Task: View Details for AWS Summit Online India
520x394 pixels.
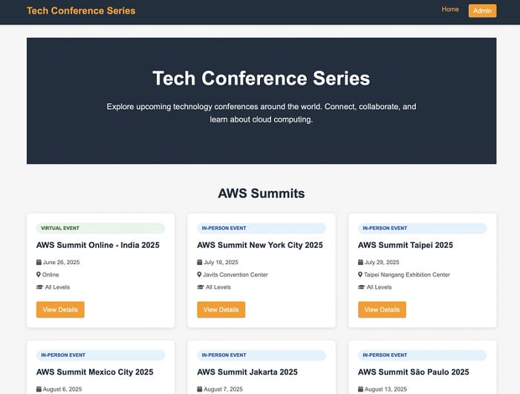Action: coord(60,309)
